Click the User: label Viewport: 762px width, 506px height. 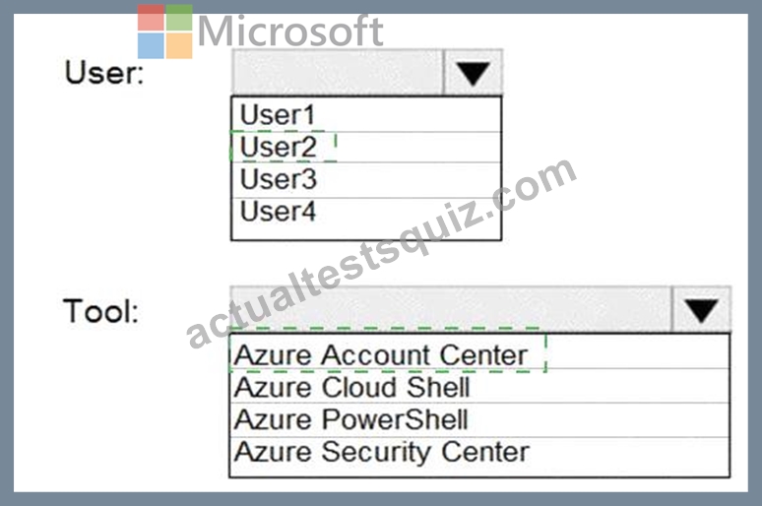(x=104, y=73)
